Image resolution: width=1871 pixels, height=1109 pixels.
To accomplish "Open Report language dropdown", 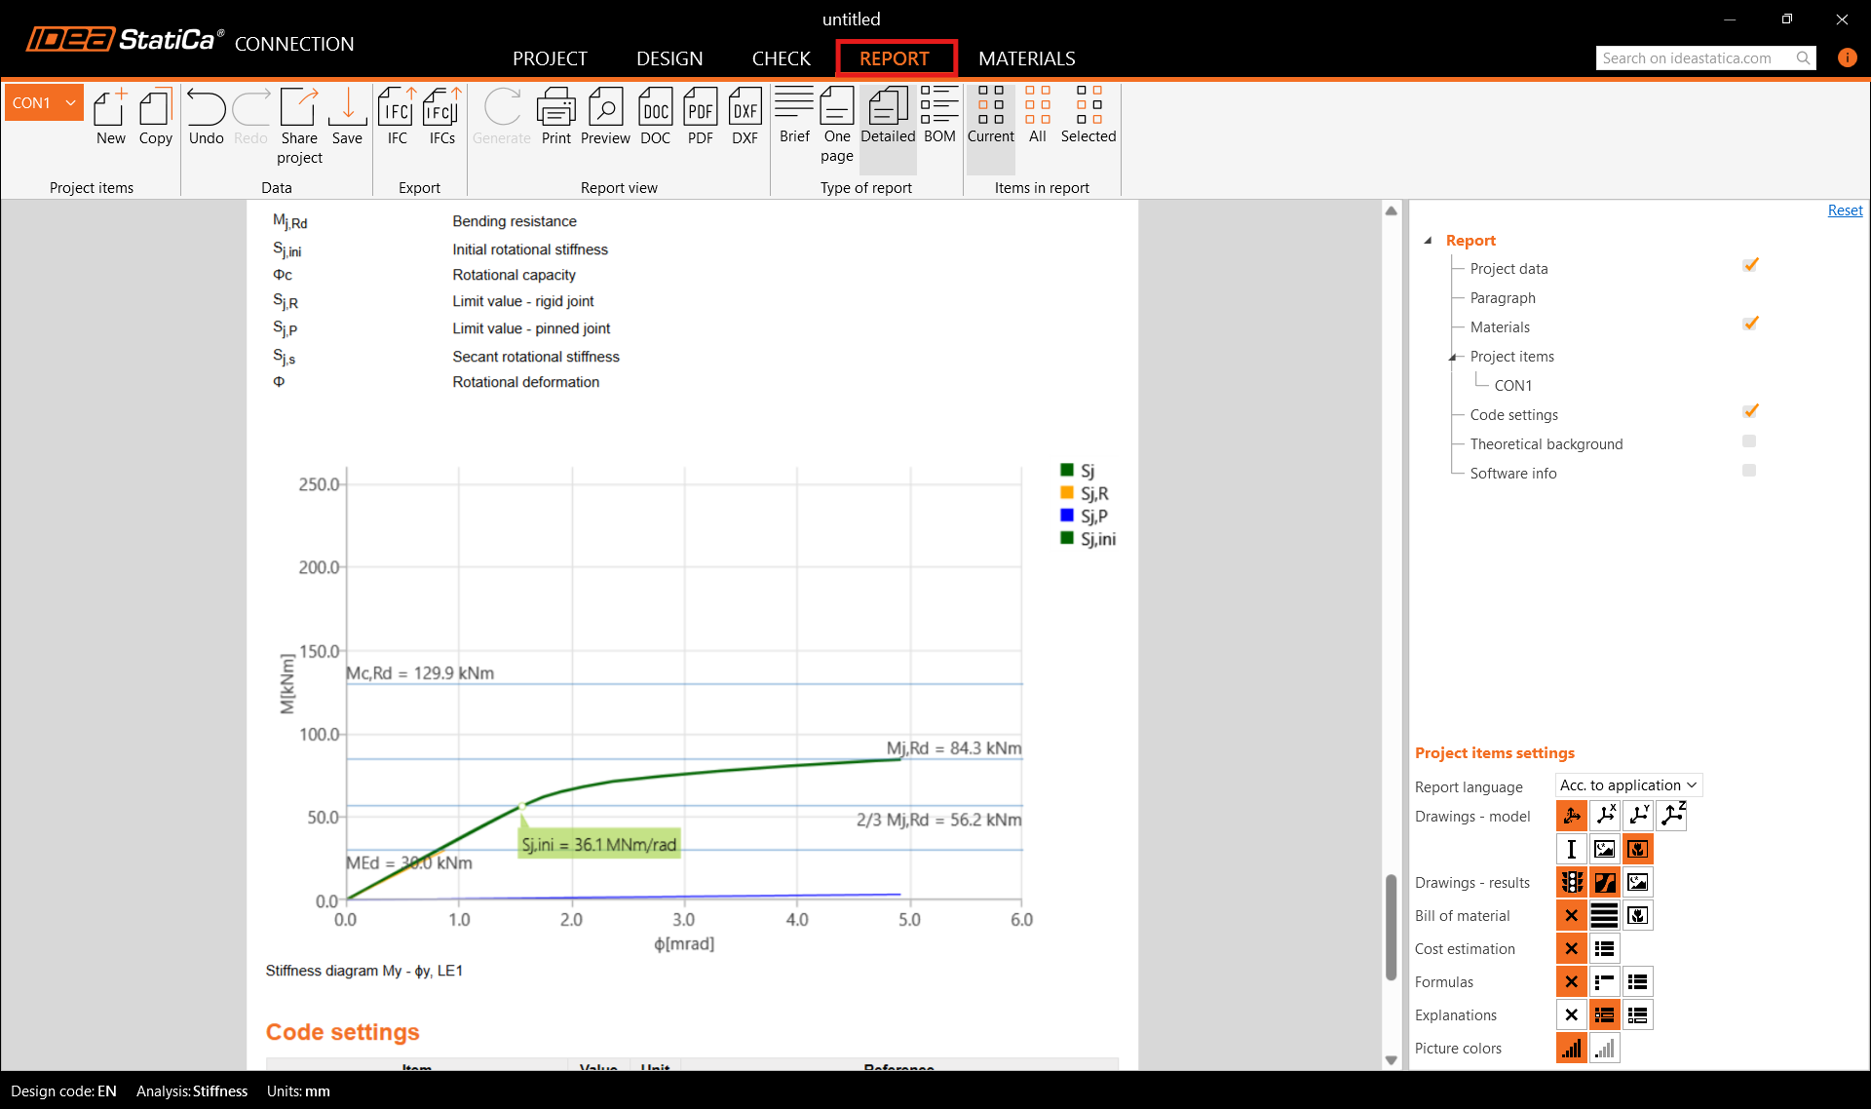I will [1627, 785].
